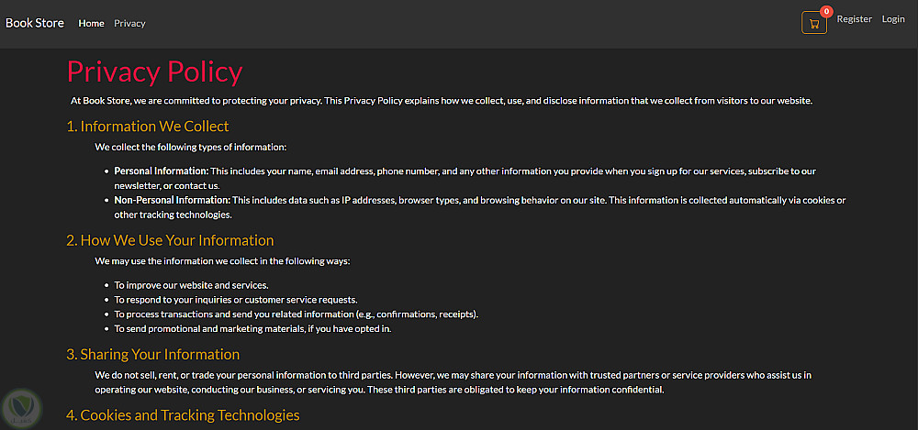918x430 pixels.
Task: Go to the Home page
Action: [91, 23]
